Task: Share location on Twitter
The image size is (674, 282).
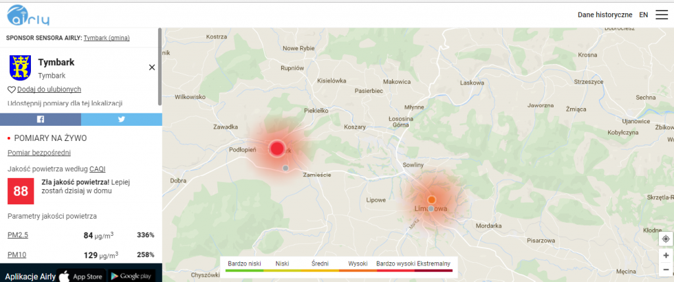Action: [x=121, y=119]
